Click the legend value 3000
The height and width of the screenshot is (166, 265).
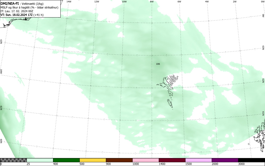click(241, 164)
